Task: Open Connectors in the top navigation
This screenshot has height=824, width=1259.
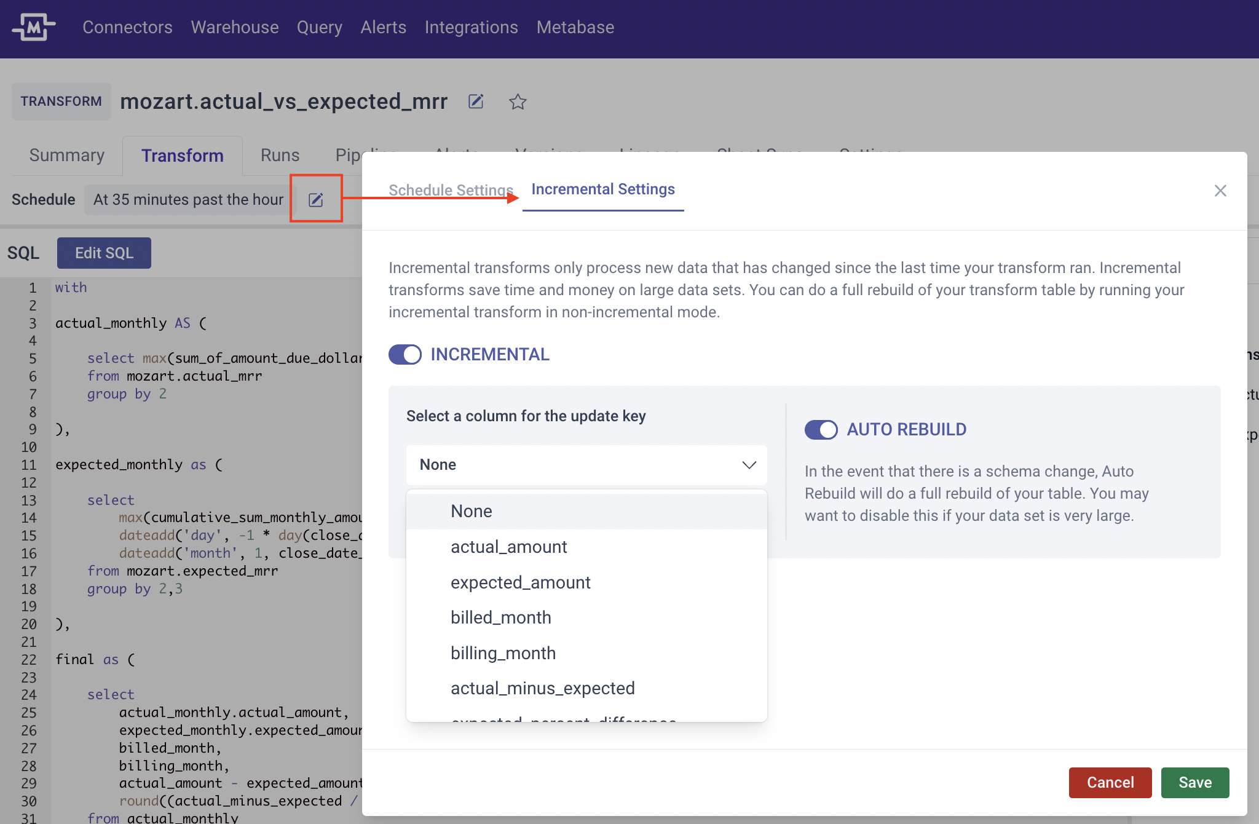Action: [127, 27]
